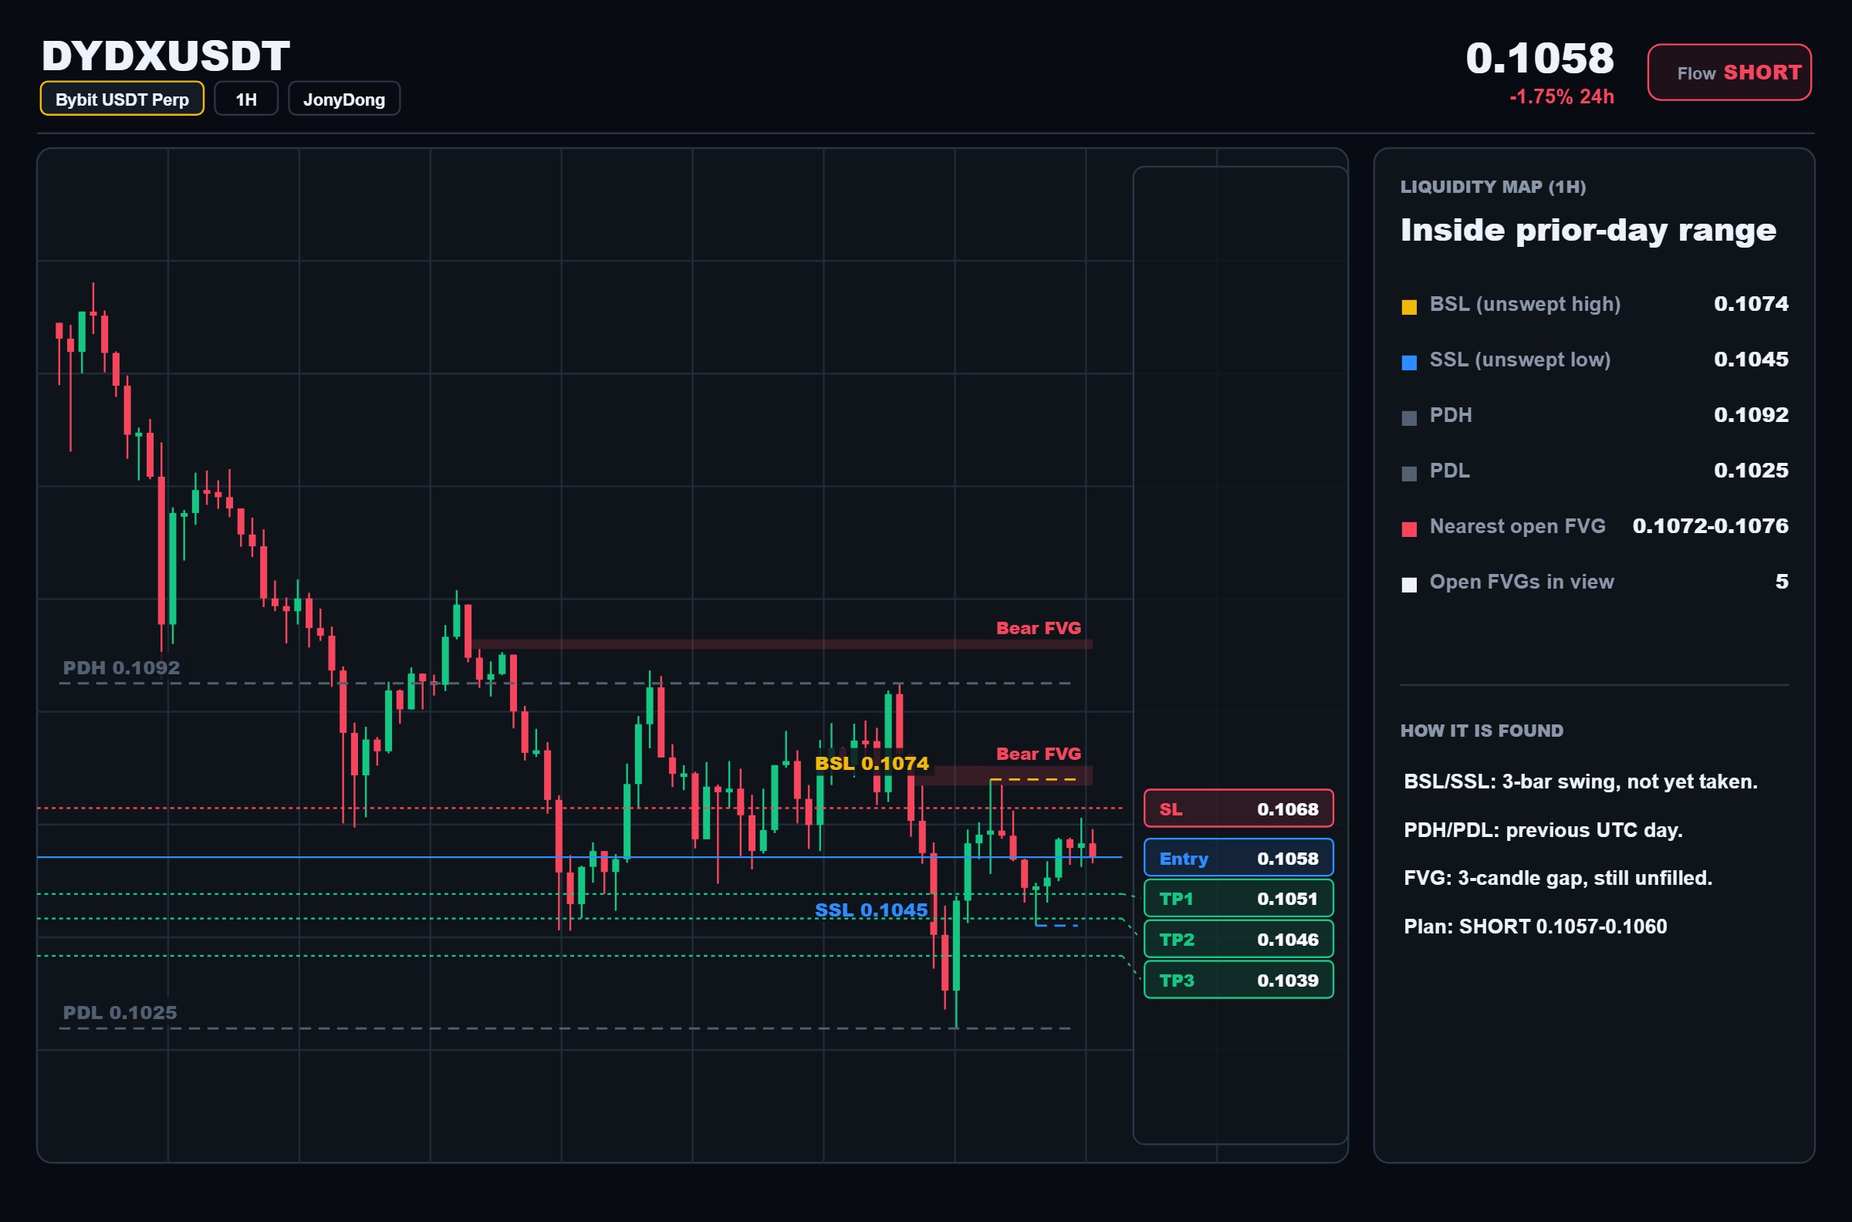Select the Entry 0.1058 level box
This screenshot has width=1852, height=1222.
click(x=1239, y=858)
